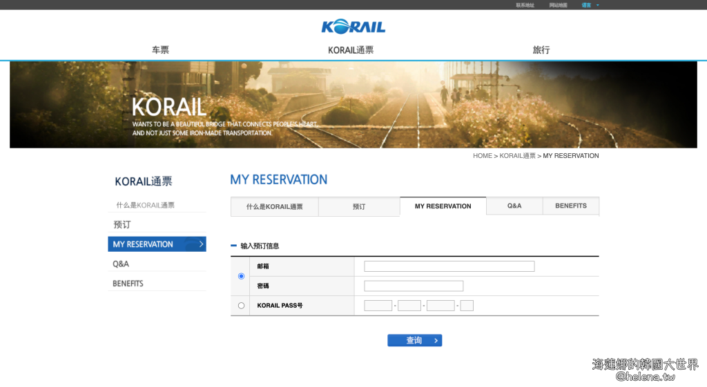
Task: Open the 车票 main menu
Action: pos(160,50)
